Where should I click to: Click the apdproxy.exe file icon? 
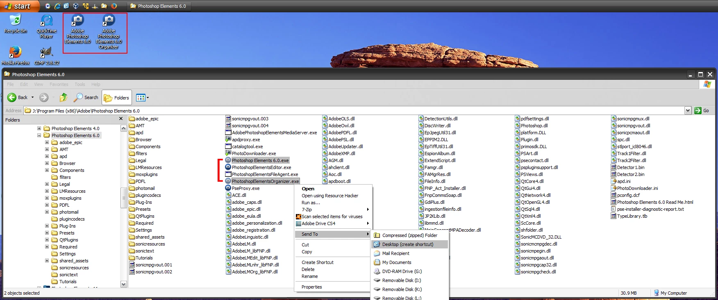[x=228, y=139]
